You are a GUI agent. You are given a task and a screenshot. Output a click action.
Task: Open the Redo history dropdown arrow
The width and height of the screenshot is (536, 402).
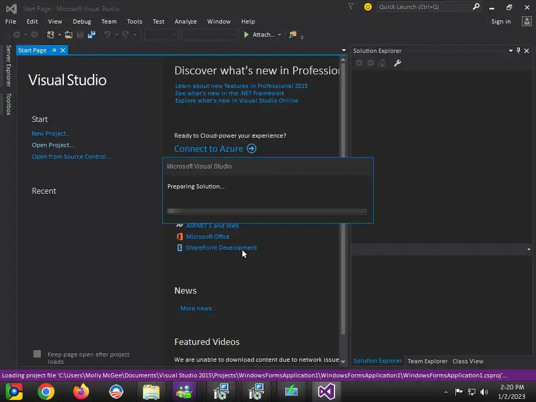tap(135, 35)
